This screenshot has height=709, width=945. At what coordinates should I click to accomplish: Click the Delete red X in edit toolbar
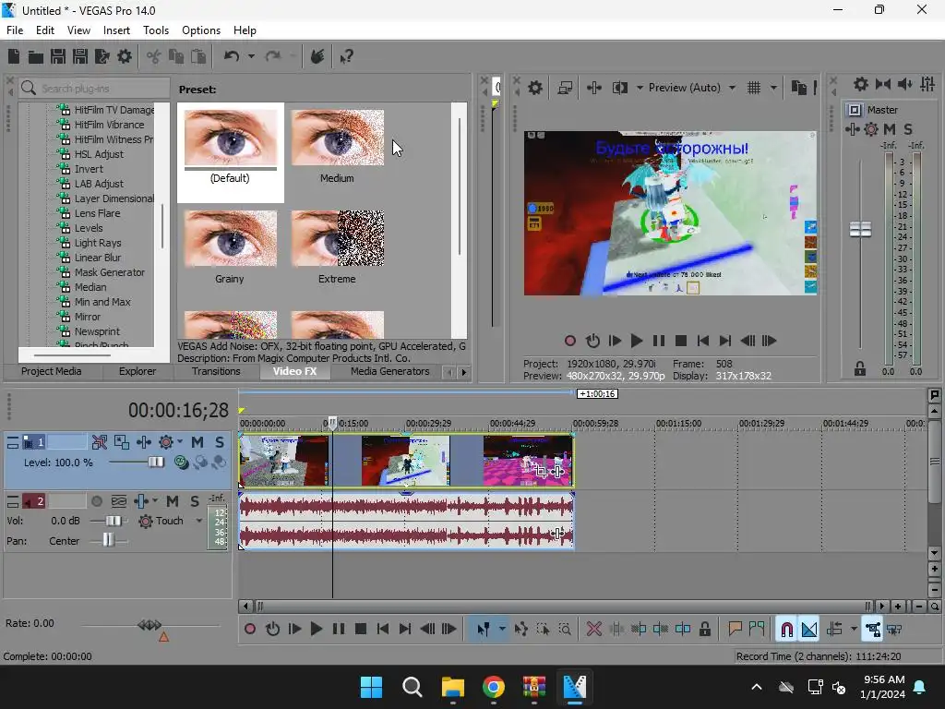(593, 630)
